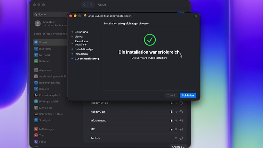This screenshot has height=148, width=263.
Task: Open Batterie settings in the sidebar
Action: tap(44, 61)
